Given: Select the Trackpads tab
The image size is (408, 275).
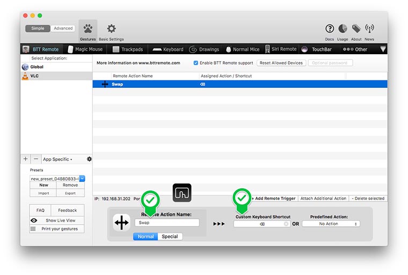Looking at the screenshot, I should tap(128, 49).
